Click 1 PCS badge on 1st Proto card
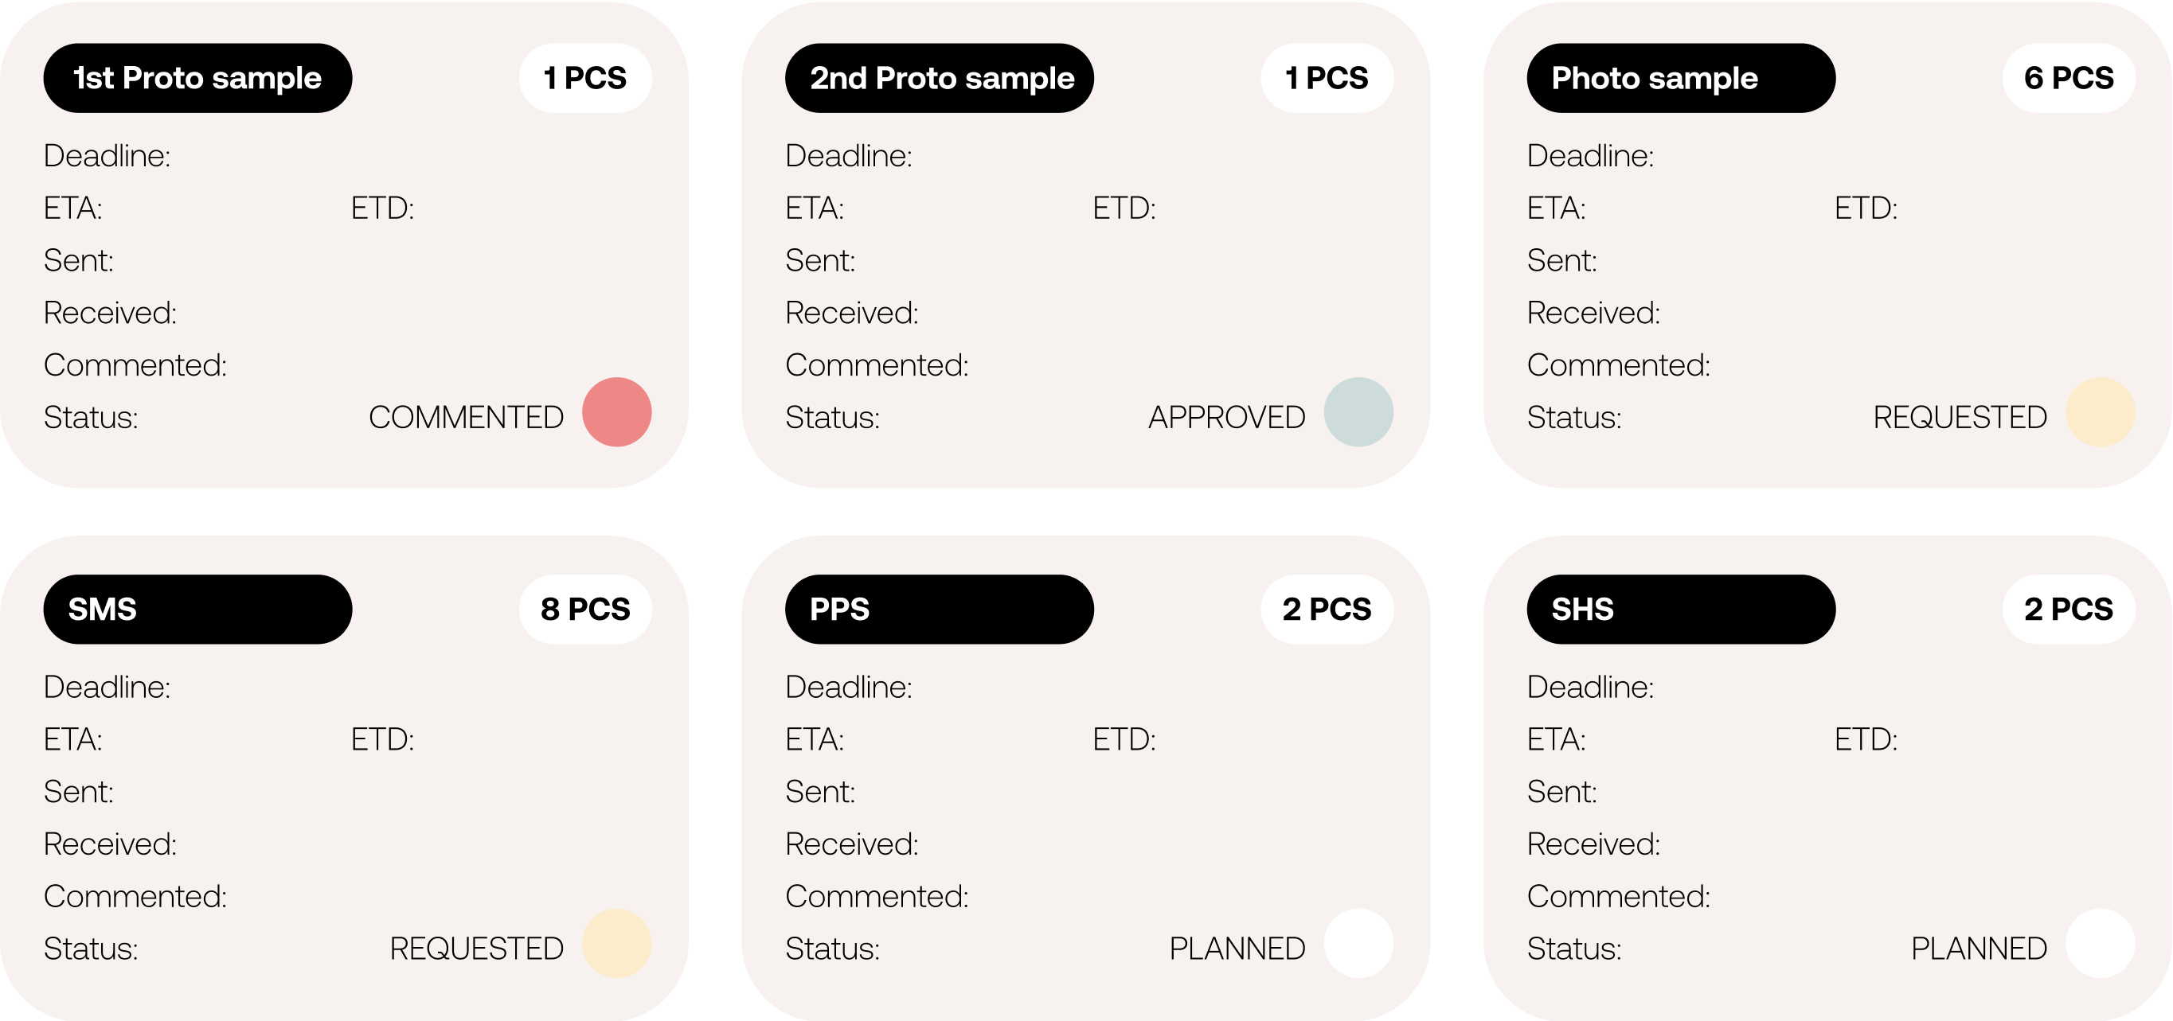This screenshot has height=1021, width=2173. 585,79
